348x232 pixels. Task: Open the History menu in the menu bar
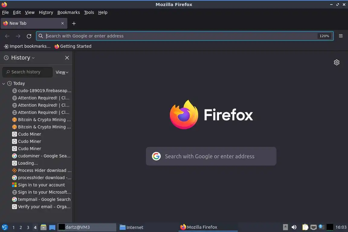pyautogui.click(x=46, y=12)
